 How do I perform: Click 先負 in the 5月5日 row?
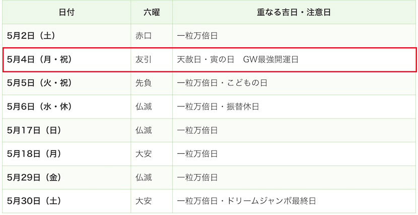pos(144,83)
